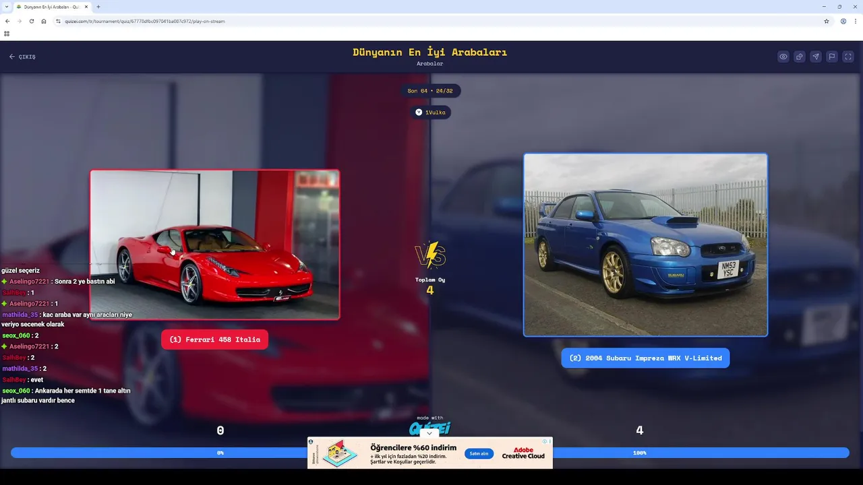Click the güzel seçeriz chat line
Image resolution: width=863 pixels, height=485 pixels.
(20, 270)
